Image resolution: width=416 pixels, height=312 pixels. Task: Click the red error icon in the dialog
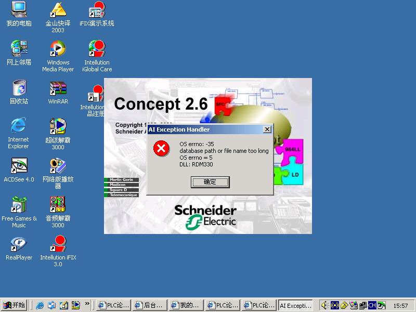(161, 148)
